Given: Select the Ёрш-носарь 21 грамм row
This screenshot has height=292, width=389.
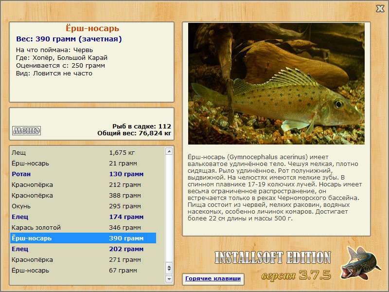Looking at the screenshot, I should pos(83,164).
